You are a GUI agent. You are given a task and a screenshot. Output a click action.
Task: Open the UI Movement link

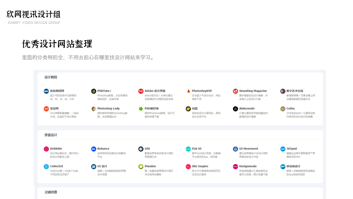point(249,149)
